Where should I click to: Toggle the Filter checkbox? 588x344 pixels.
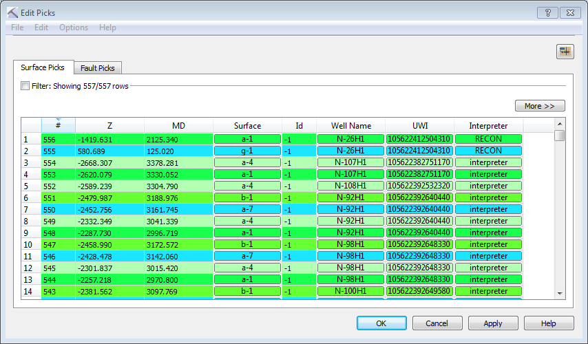pyautogui.click(x=25, y=86)
